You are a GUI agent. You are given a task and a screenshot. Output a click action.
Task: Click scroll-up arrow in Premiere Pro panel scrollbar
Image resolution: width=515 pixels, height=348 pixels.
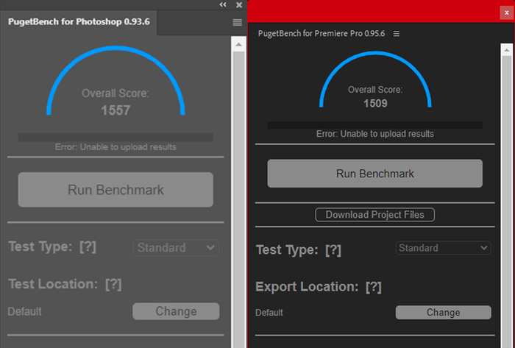coord(507,50)
